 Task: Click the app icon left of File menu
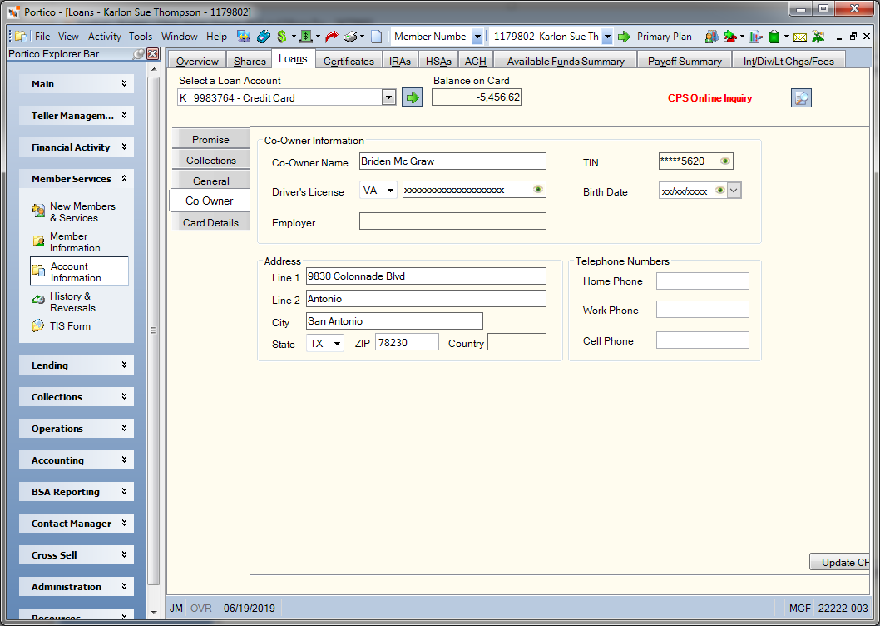21,37
